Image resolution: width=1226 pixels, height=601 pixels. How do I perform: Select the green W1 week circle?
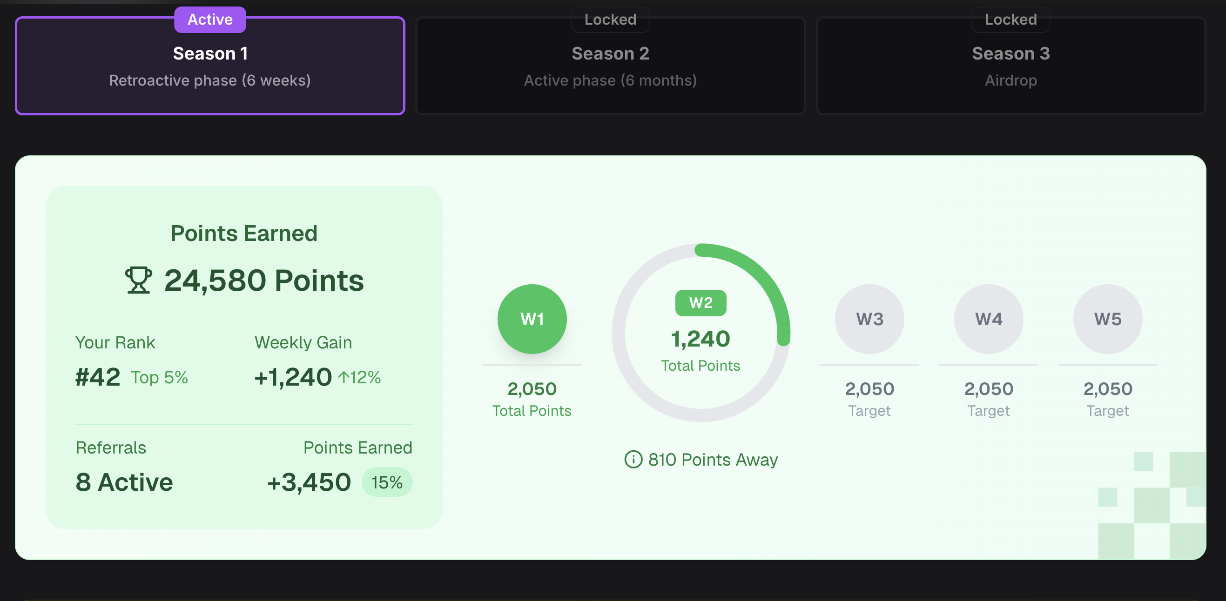pyautogui.click(x=532, y=319)
